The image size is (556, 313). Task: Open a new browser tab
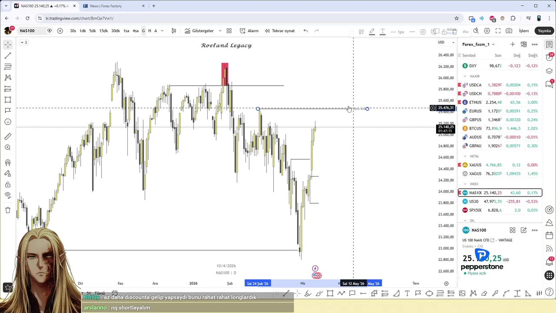pos(154,6)
